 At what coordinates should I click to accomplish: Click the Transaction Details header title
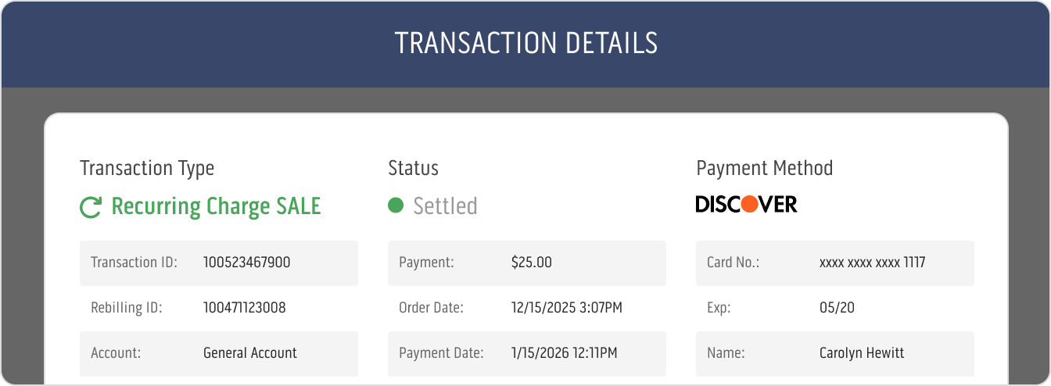coord(525,44)
